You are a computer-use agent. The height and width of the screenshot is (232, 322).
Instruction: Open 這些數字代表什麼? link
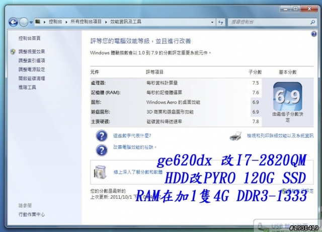tap(132, 136)
